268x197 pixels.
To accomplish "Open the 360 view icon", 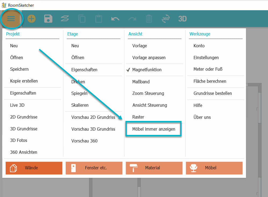I will point(165,19).
